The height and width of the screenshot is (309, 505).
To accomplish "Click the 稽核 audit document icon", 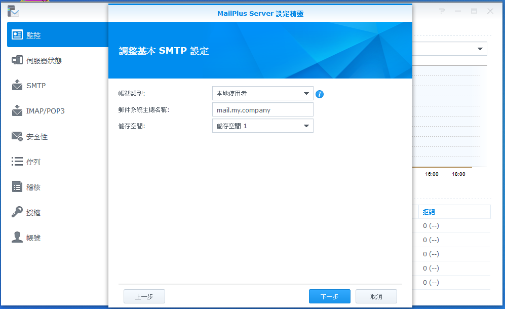I will 17,186.
